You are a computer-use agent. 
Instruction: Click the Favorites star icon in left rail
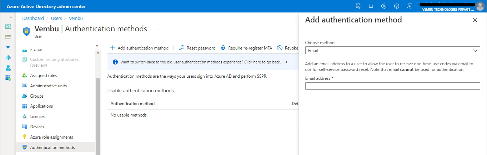pos(8,47)
